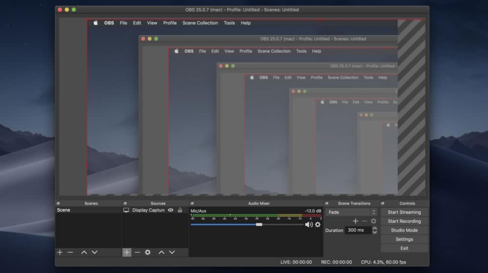Viewport: 488px width, 273px height.
Task: Click the LIVE: 00:00:00 status
Action: click(296, 262)
